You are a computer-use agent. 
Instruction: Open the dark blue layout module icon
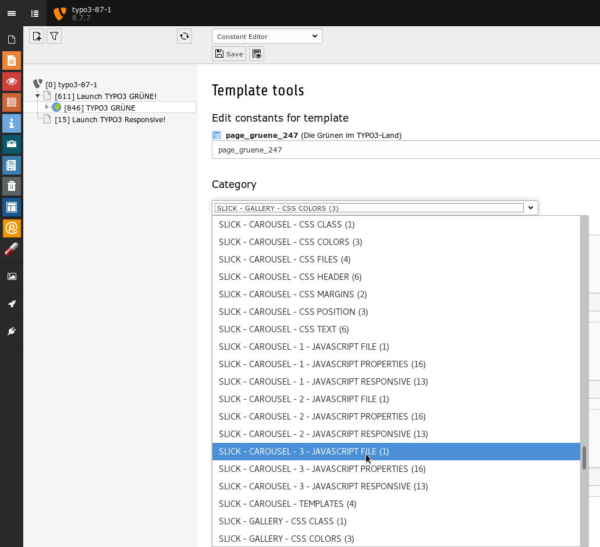pos(12,207)
